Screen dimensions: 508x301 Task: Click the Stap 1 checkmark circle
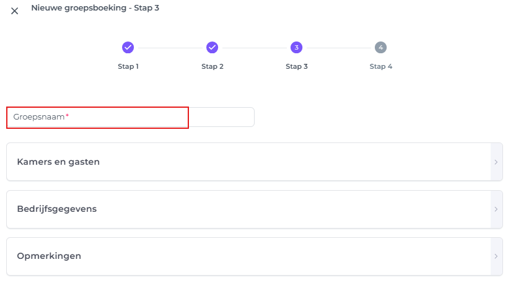tap(128, 47)
